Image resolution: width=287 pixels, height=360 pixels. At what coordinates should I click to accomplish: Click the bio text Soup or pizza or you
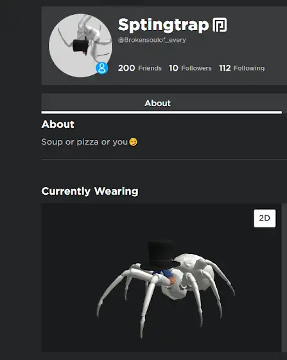84,142
